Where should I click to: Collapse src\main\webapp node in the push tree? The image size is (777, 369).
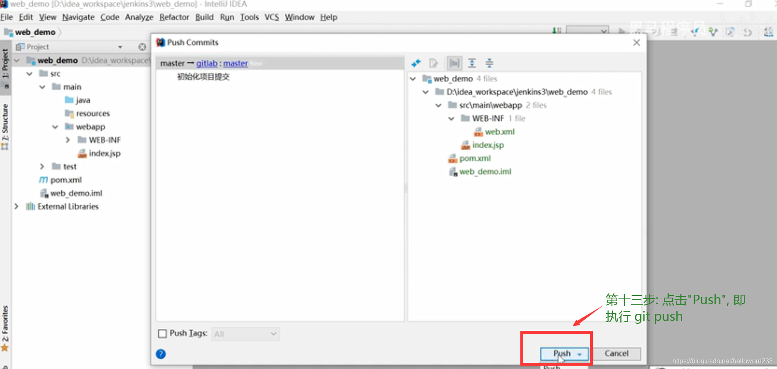(x=439, y=105)
